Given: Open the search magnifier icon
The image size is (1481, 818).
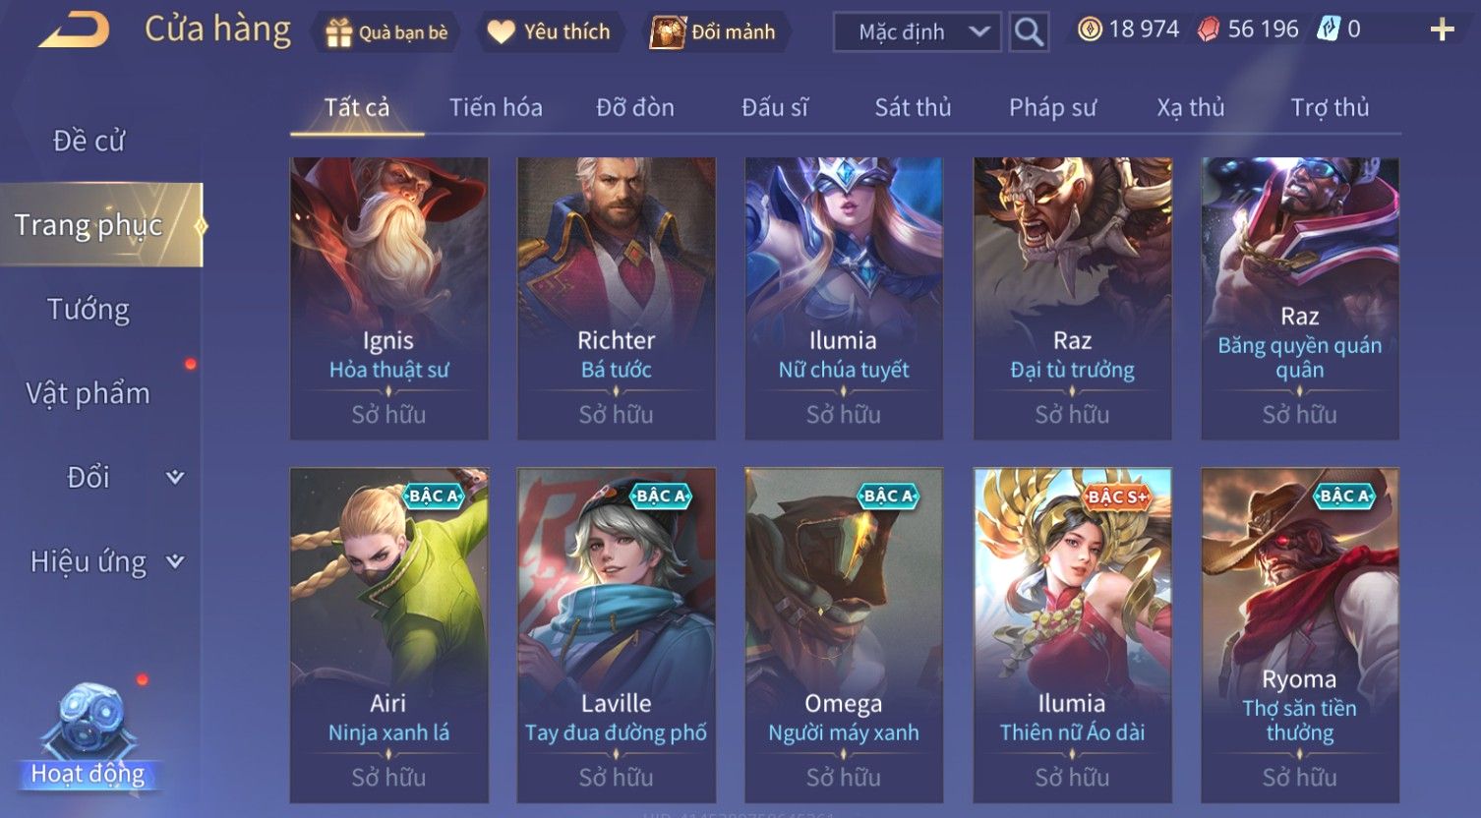Looking at the screenshot, I should click(1029, 32).
